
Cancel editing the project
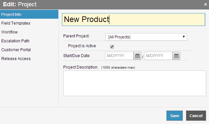pos(196,115)
